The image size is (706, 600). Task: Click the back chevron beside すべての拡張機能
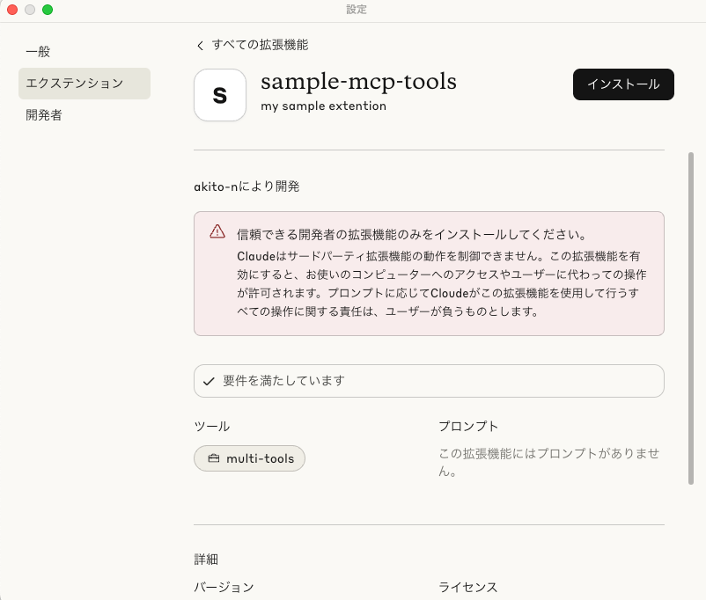(201, 46)
